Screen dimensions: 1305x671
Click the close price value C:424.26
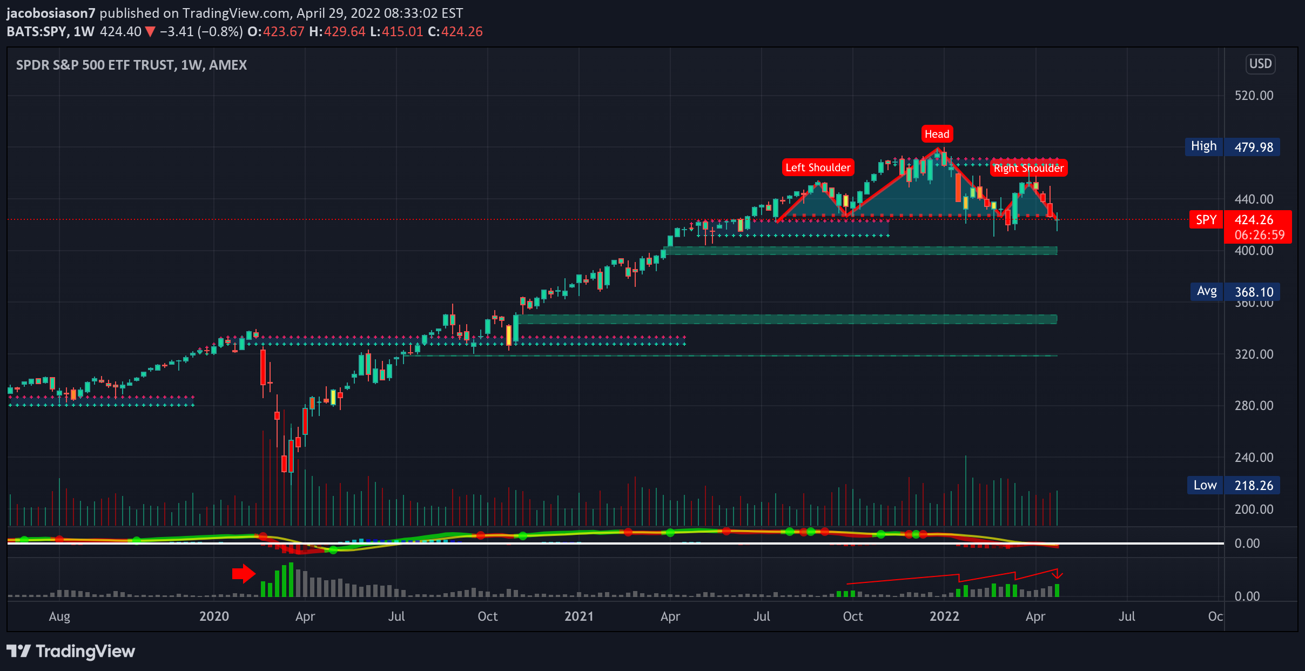[455, 31]
